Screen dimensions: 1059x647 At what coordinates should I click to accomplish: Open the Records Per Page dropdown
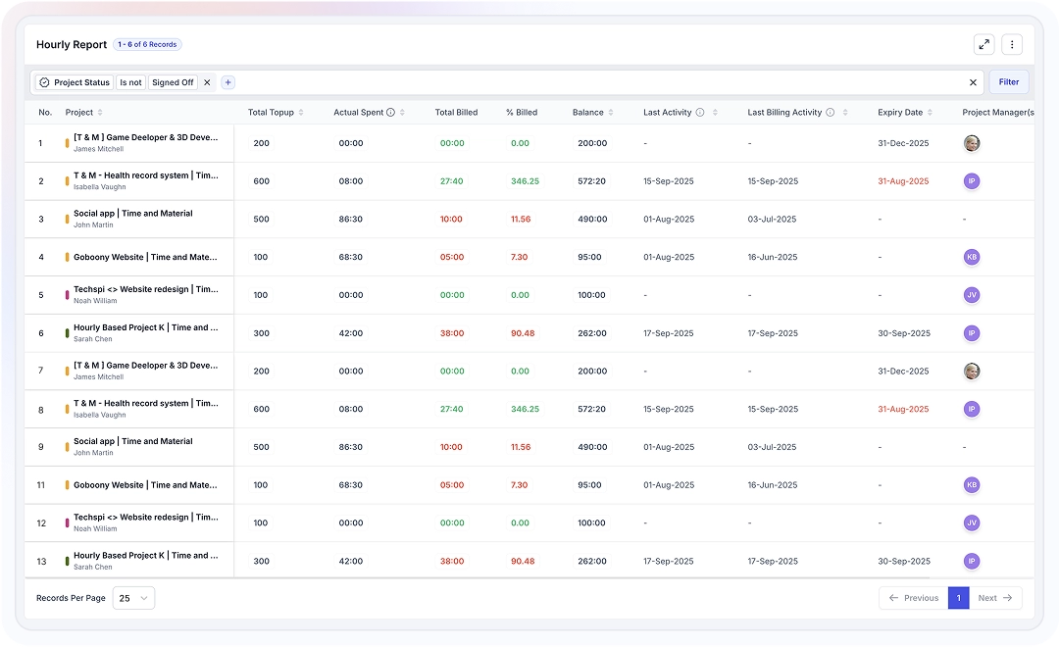click(133, 597)
